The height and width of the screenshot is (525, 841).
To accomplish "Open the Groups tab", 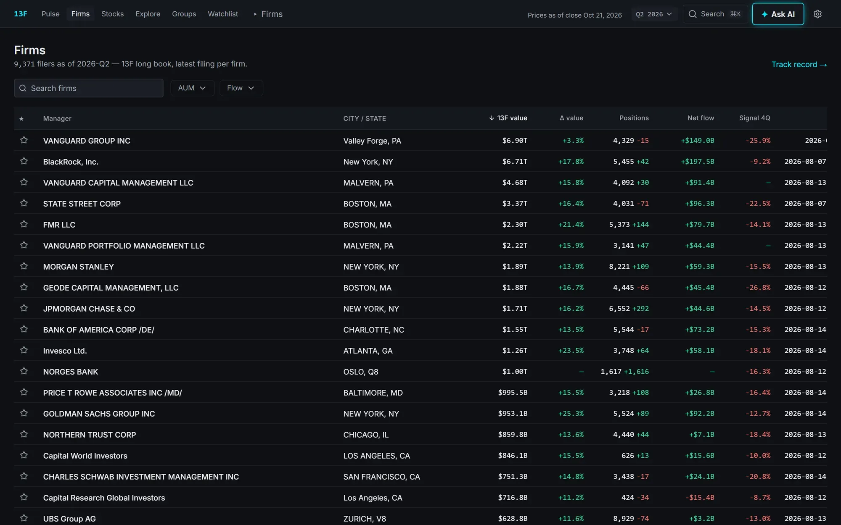I will 184,14.
